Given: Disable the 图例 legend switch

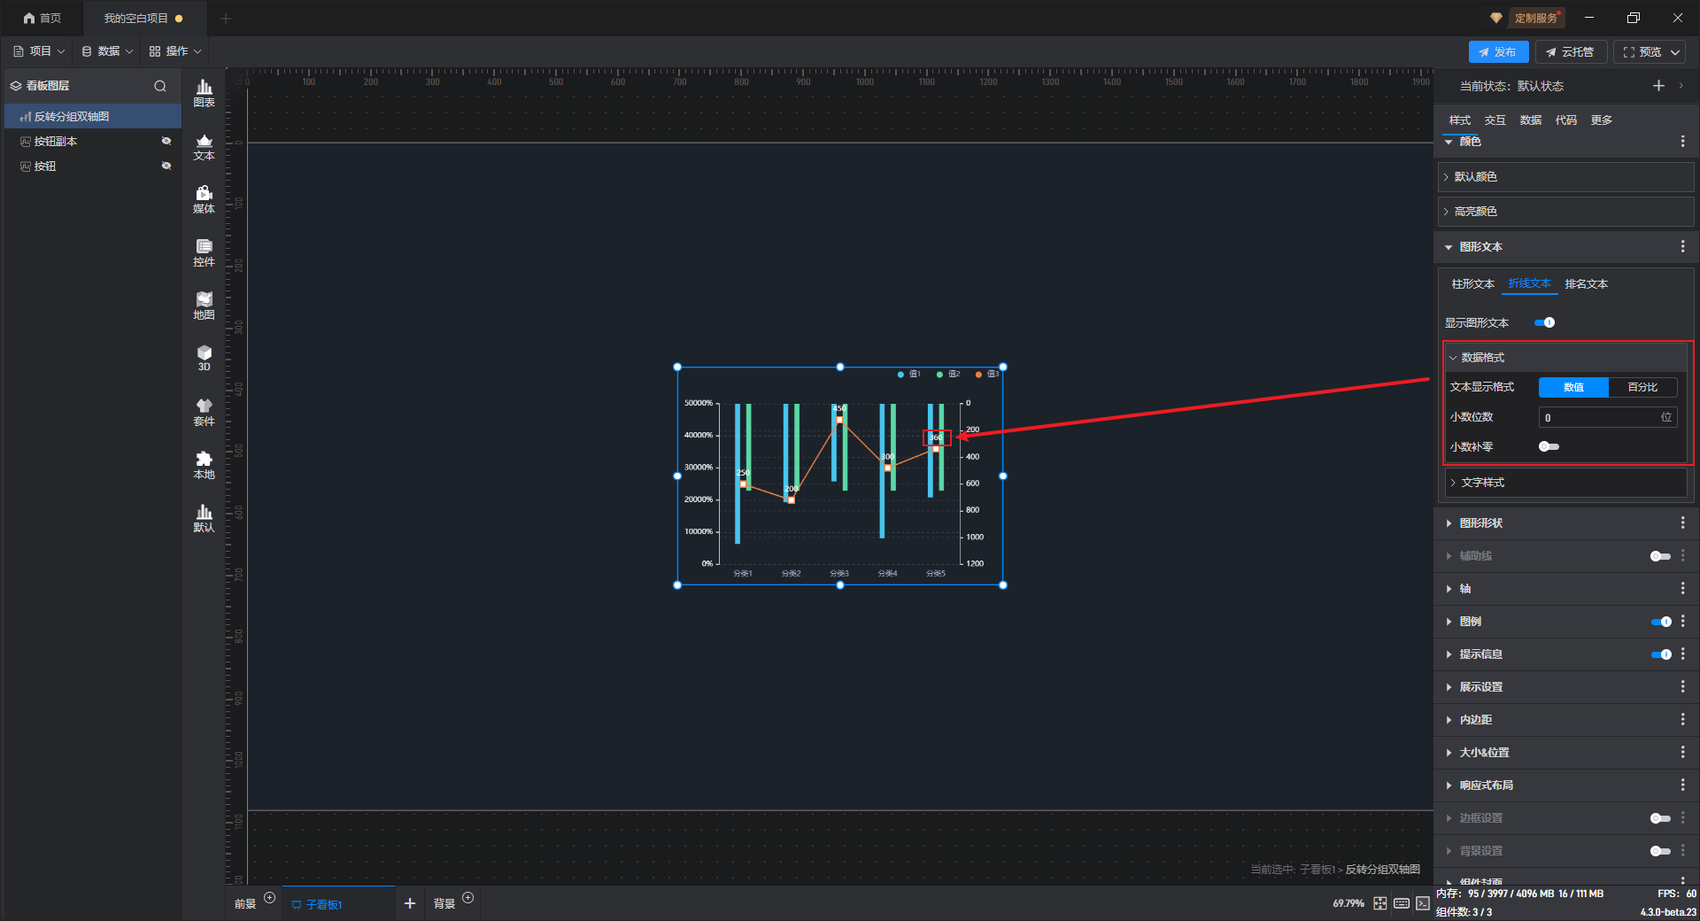Looking at the screenshot, I should coord(1660,622).
